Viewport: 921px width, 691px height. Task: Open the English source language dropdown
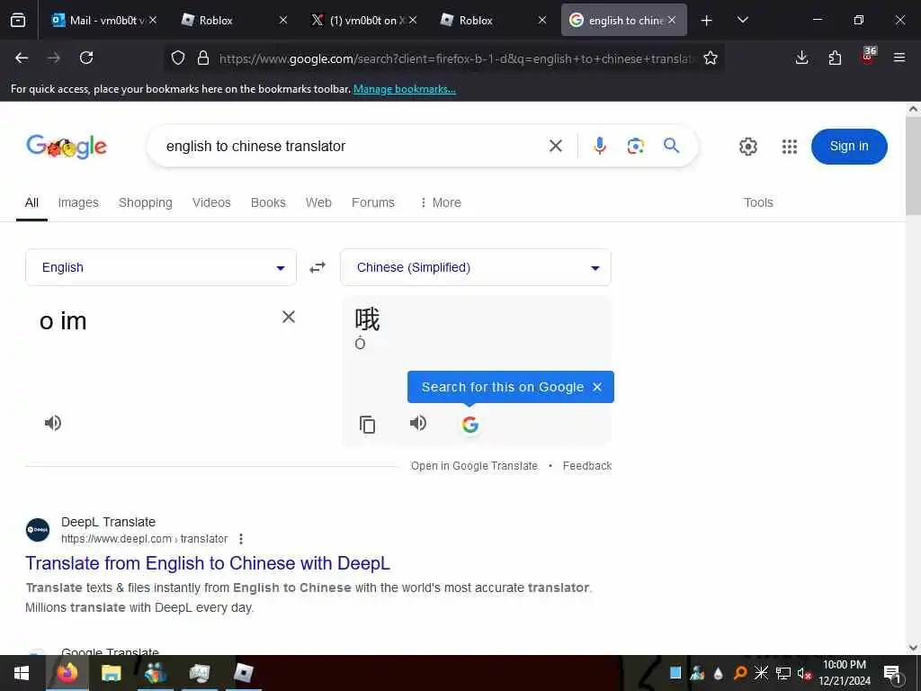[160, 267]
